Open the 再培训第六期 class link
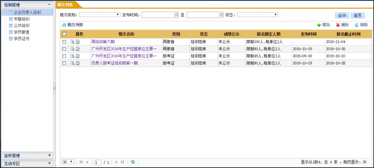The height and width of the screenshot is (168, 374). pyautogui.click(x=103, y=42)
